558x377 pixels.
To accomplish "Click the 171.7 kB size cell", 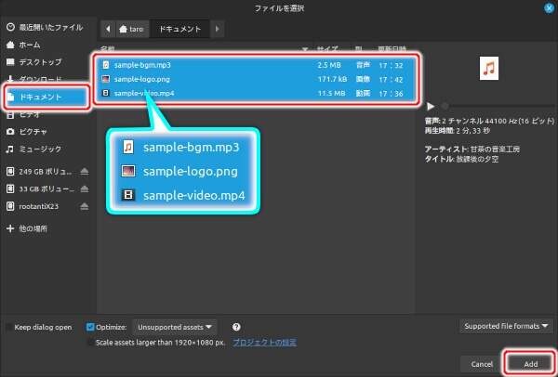I will tap(332, 79).
